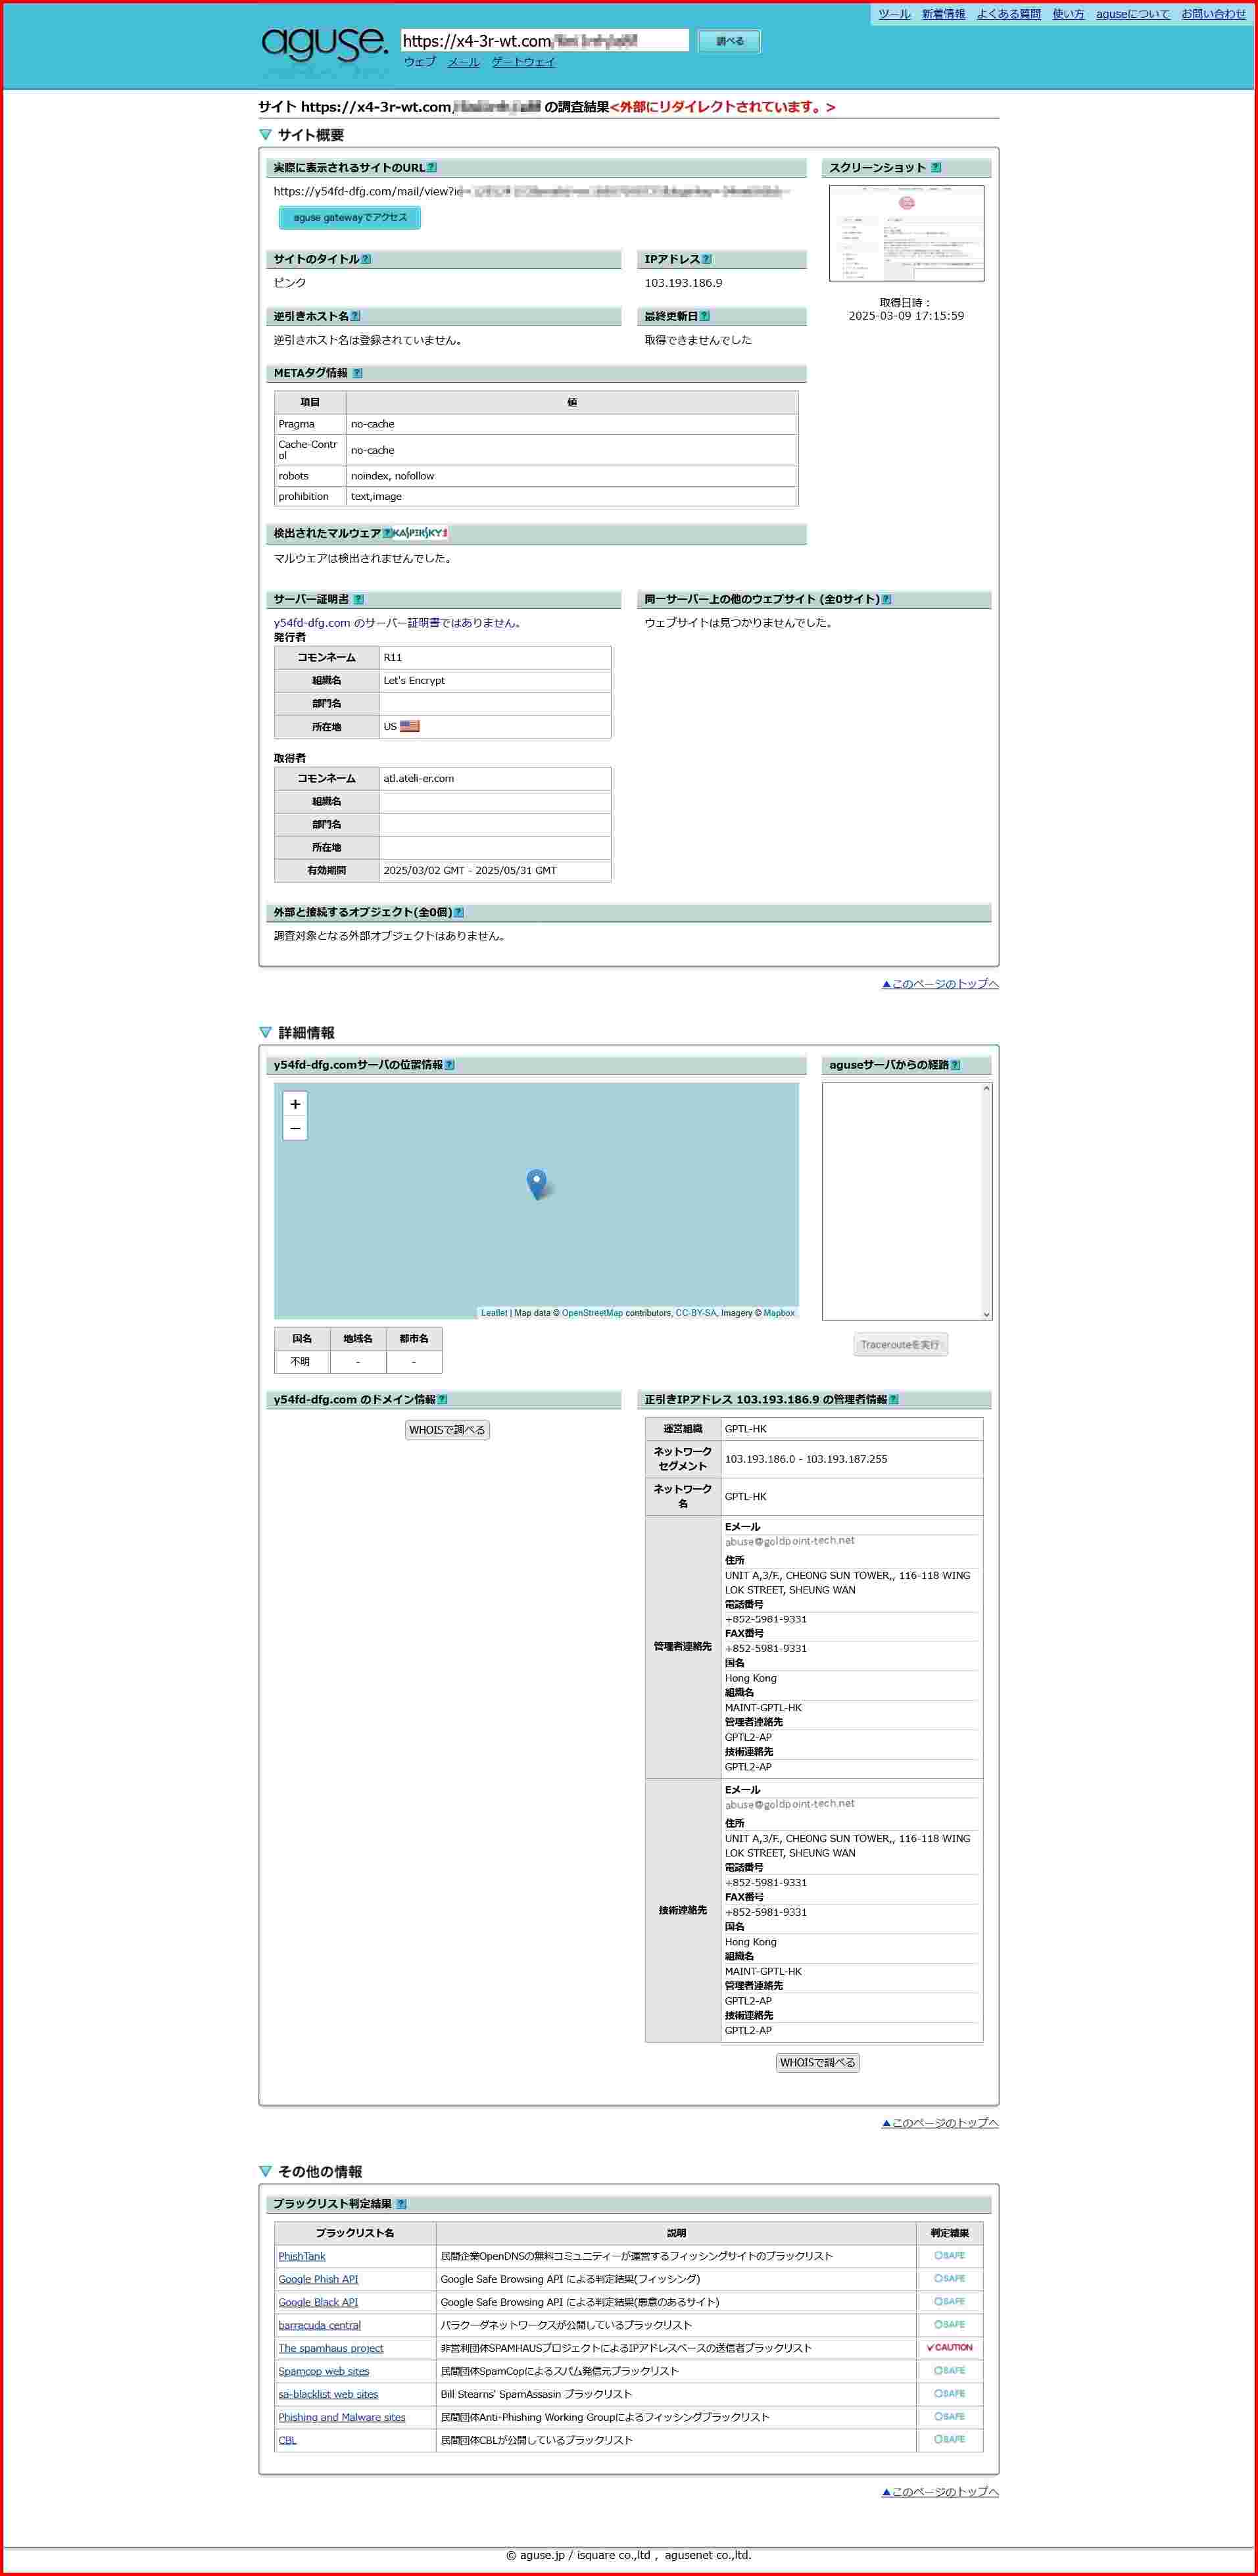Zoom out the map with minus button
The width and height of the screenshot is (1258, 2576).
295,1128
